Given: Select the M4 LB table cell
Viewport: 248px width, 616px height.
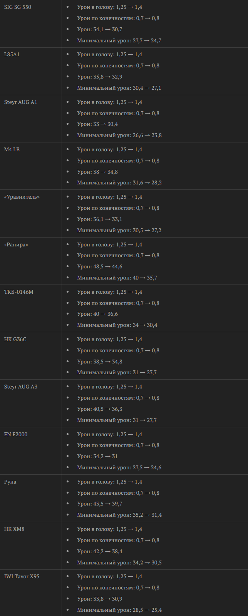Looking at the screenshot, I should click(31, 166).
